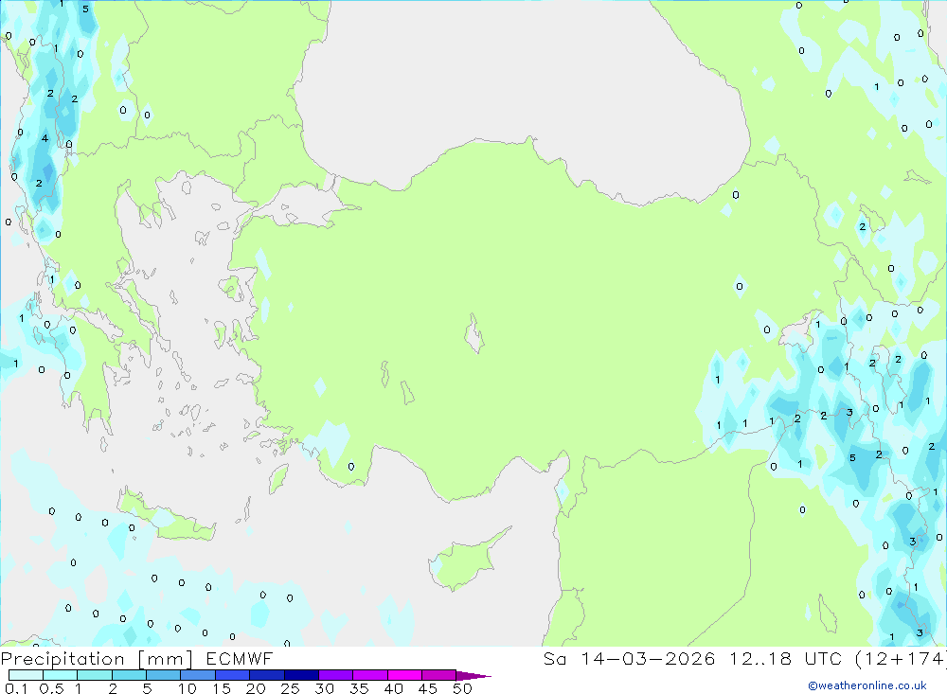The width and height of the screenshot is (947, 694).
Task: Click the "Sa 14-03-2026" date text
Action: (x=629, y=658)
